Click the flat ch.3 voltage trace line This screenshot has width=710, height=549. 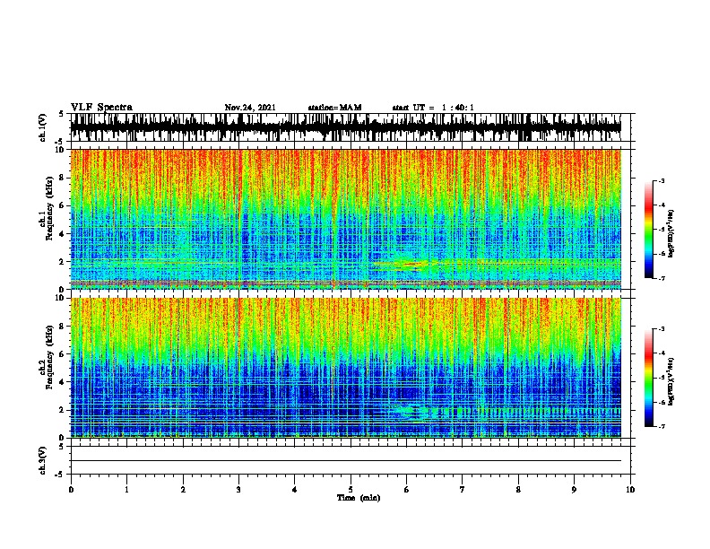point(345,461)
